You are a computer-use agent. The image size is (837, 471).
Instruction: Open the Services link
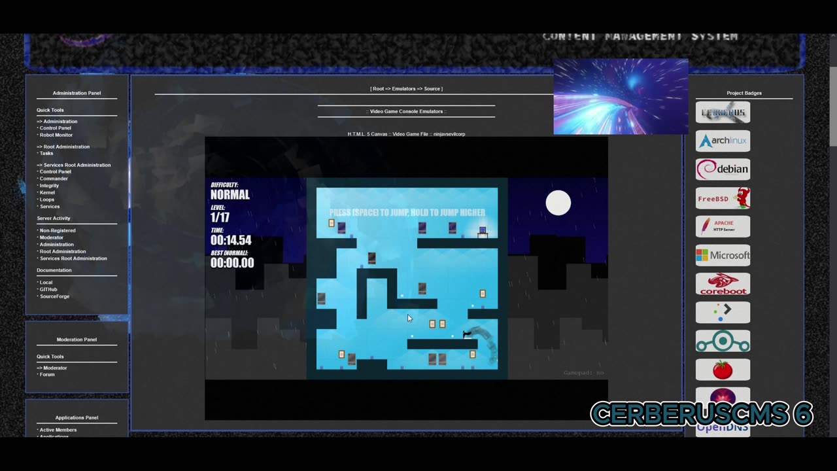50,207
